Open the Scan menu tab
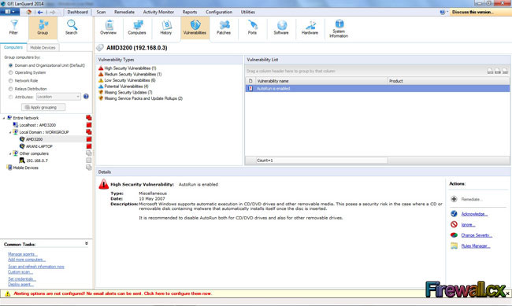Screen dimensions: 512x306 101,12
